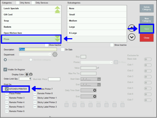Select the Medium subcategory

(97, 21)
